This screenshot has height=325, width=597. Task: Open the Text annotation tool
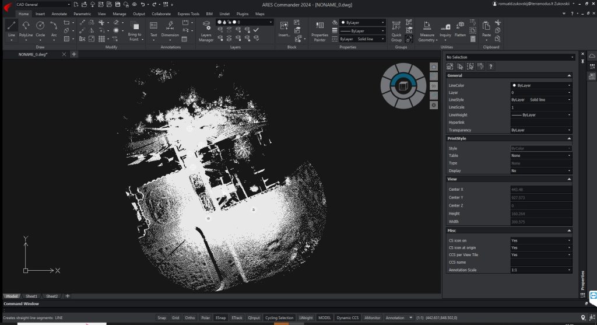(x=154, y=28)
